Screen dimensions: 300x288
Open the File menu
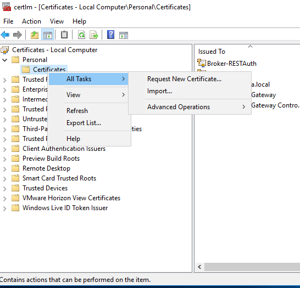click(8, 21)
